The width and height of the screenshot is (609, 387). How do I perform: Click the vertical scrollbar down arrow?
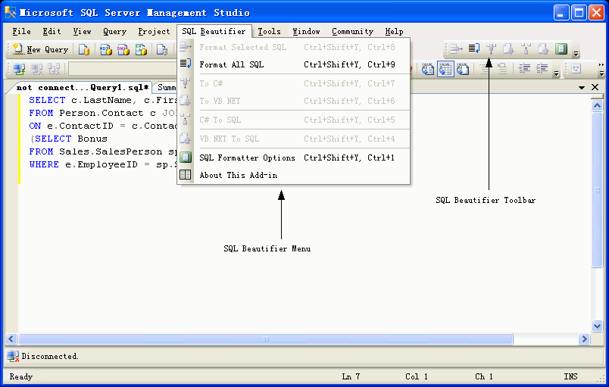coord(597,326)
